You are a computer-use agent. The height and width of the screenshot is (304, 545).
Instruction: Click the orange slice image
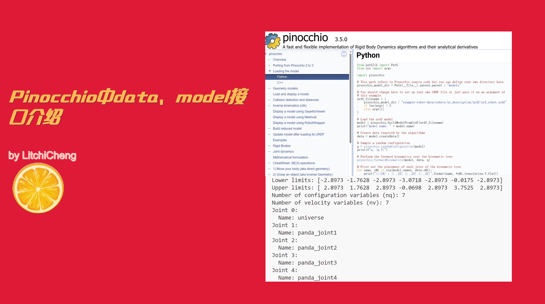click(38, 188)
